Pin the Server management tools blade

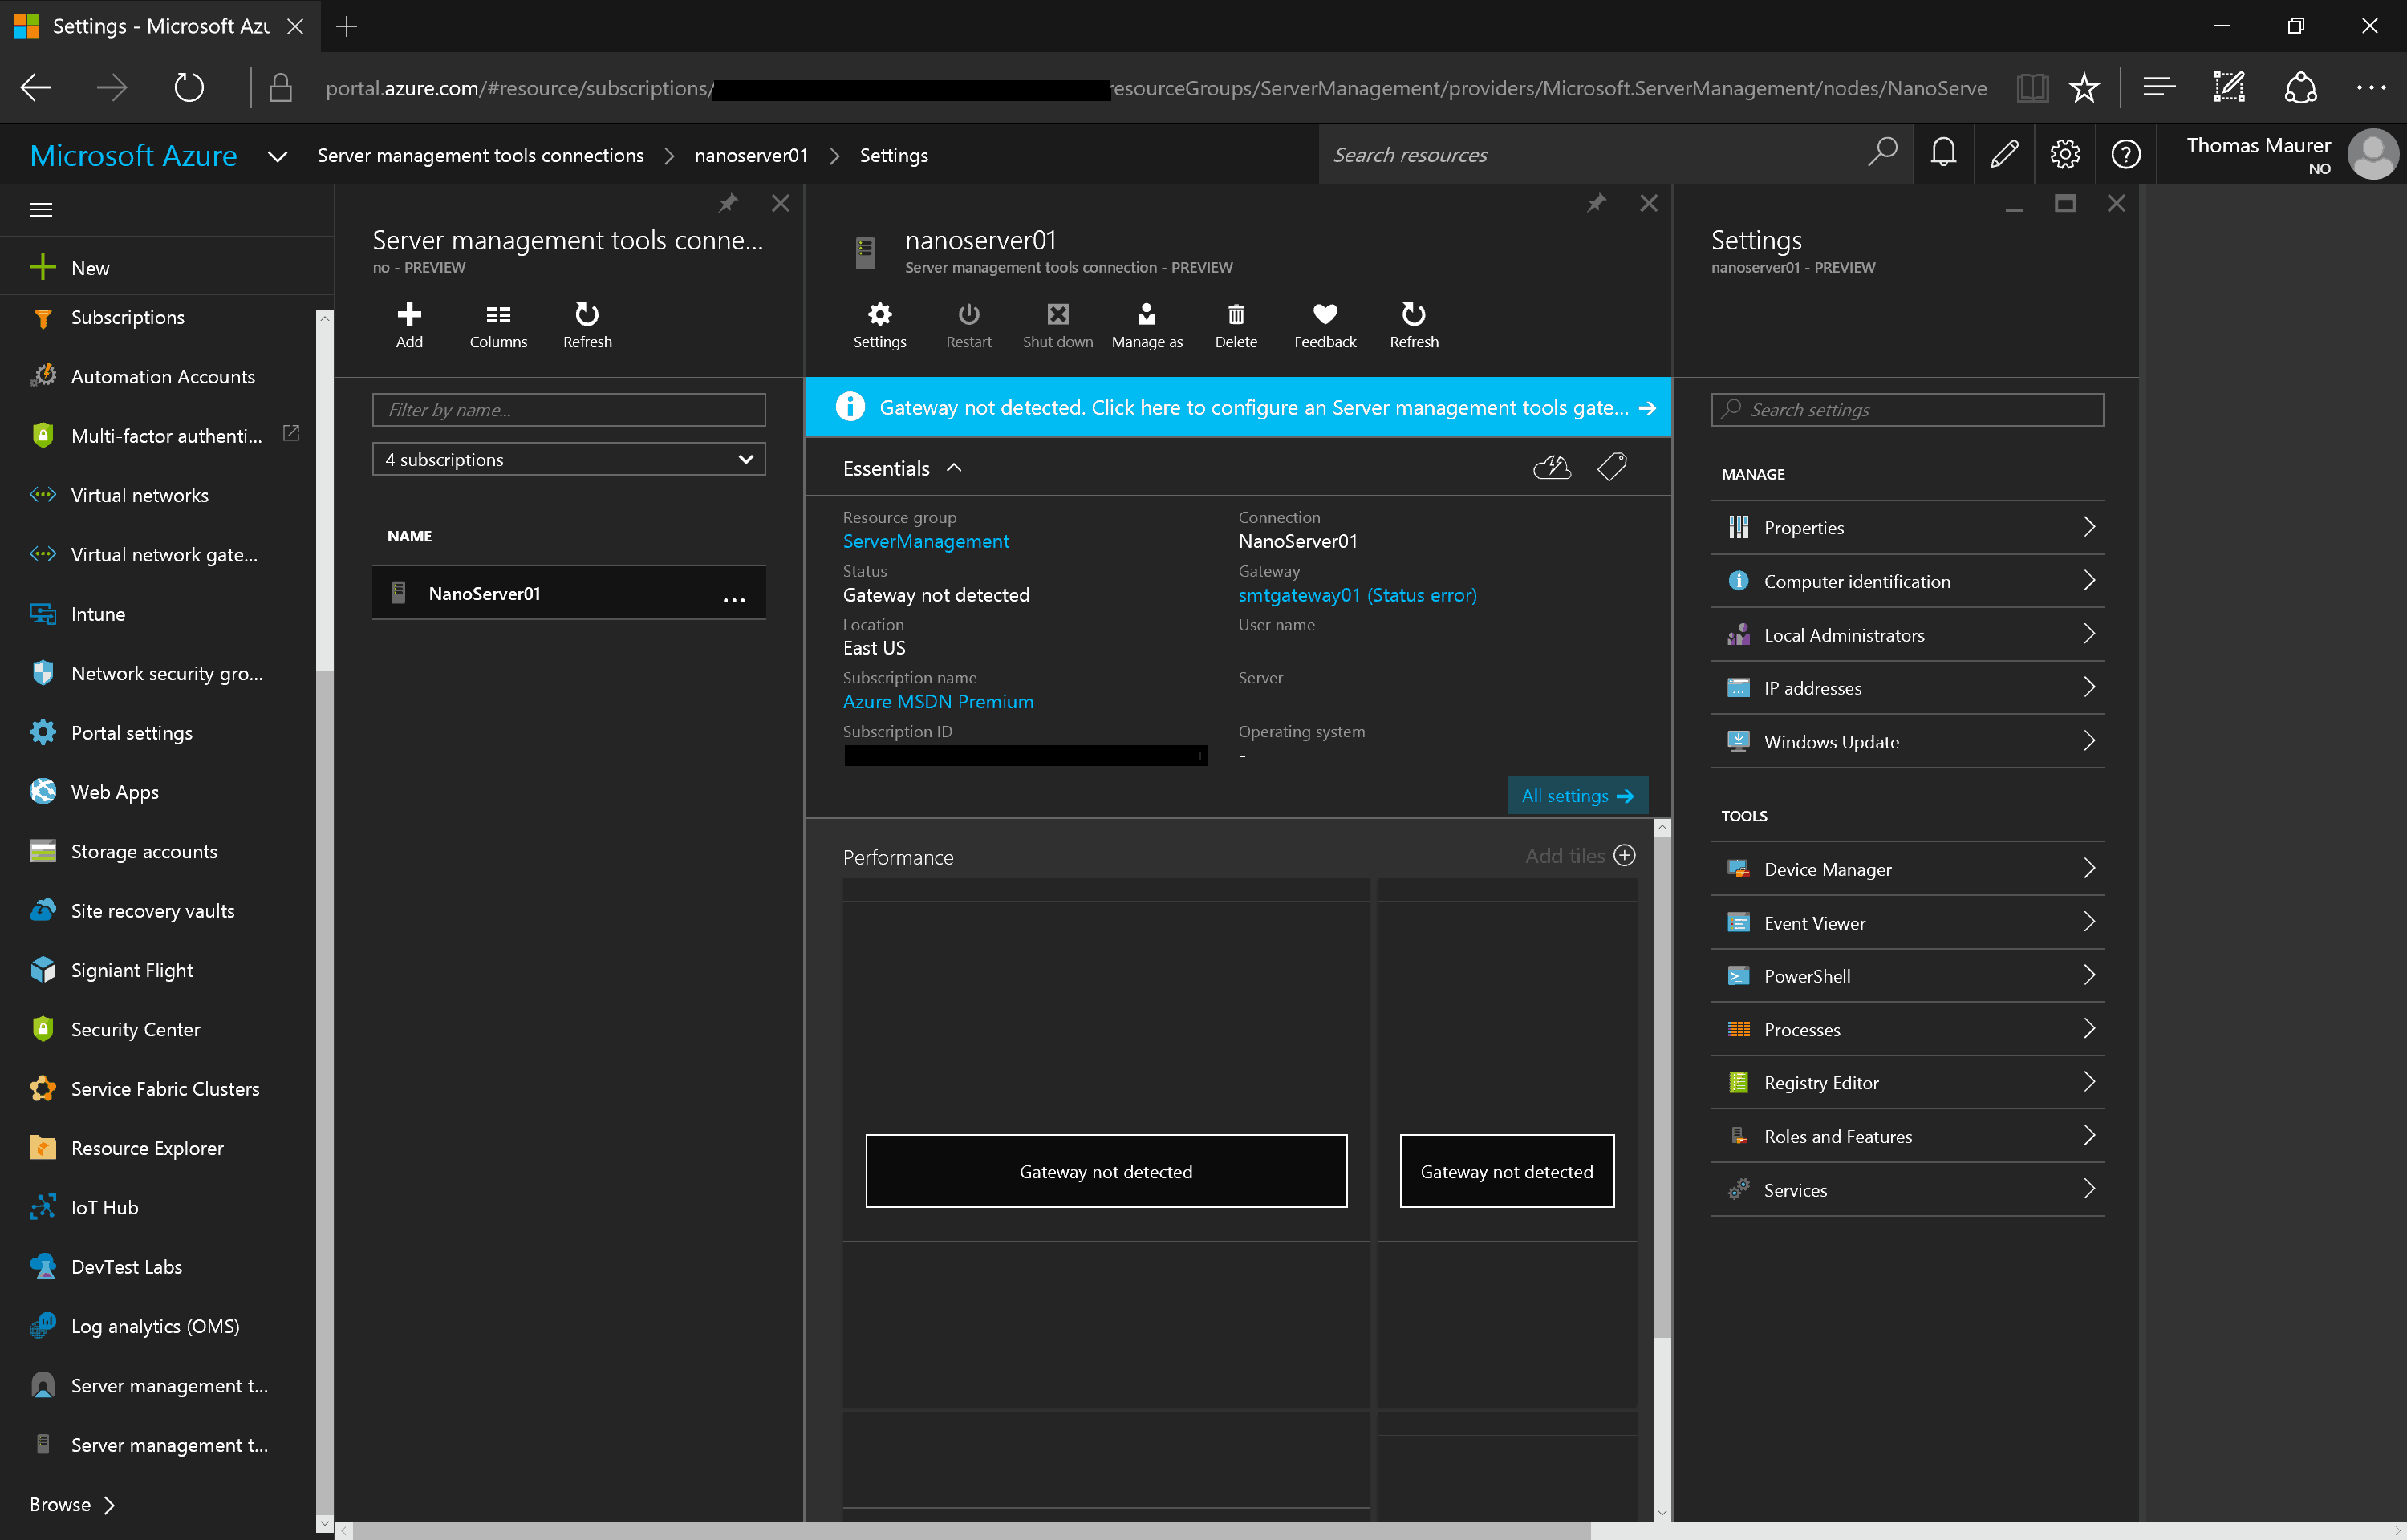tap(728, 203)
